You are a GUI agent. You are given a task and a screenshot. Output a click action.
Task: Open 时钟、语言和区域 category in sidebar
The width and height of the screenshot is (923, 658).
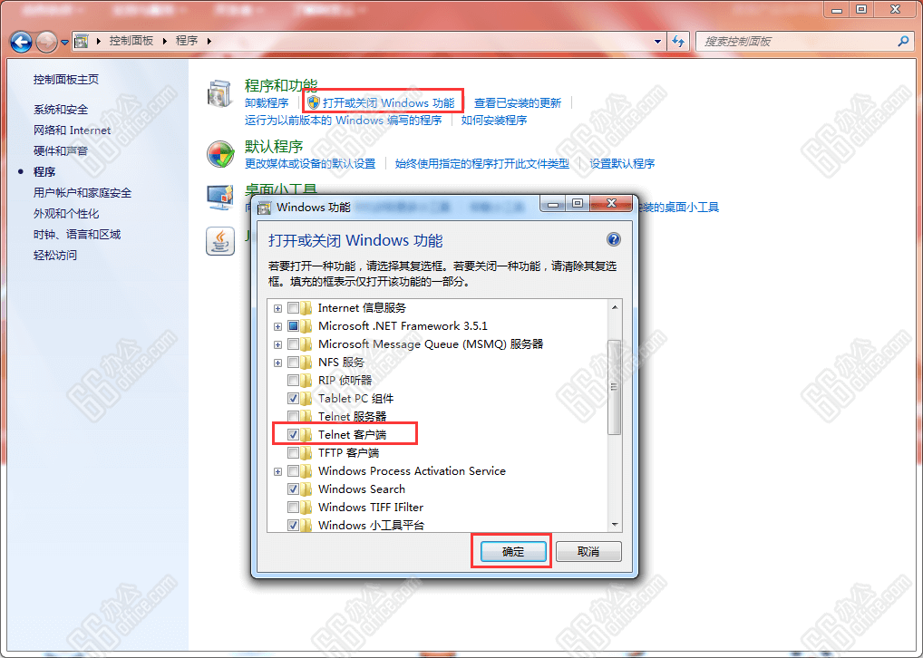(x=77, y=234)
